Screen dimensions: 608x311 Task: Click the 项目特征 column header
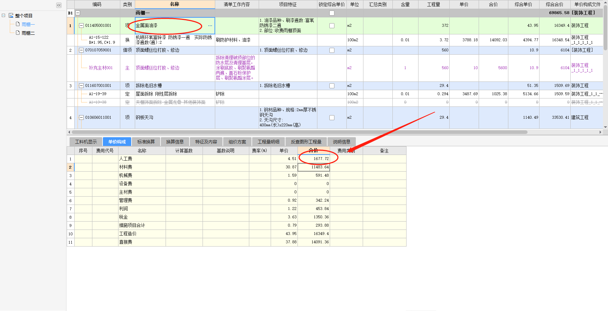coord(288,4)
